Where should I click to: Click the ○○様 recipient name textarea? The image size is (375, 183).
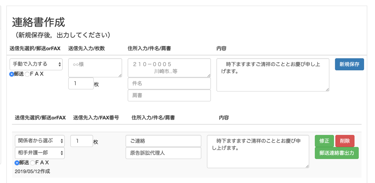[95, 68]
